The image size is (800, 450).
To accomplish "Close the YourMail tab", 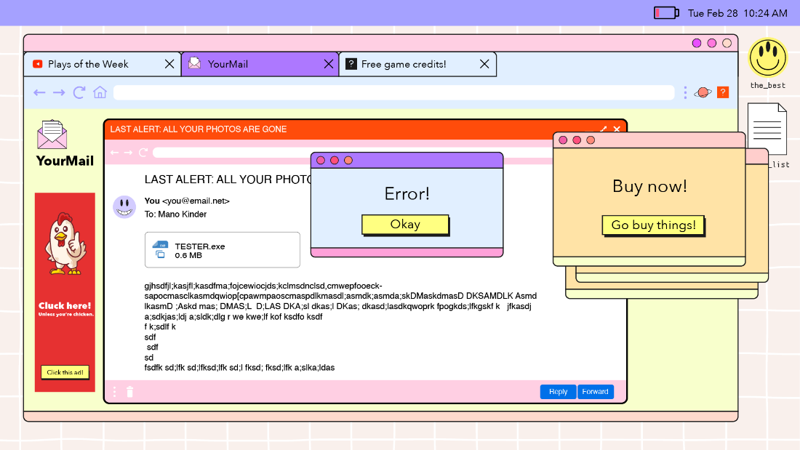I will point(329,64).
